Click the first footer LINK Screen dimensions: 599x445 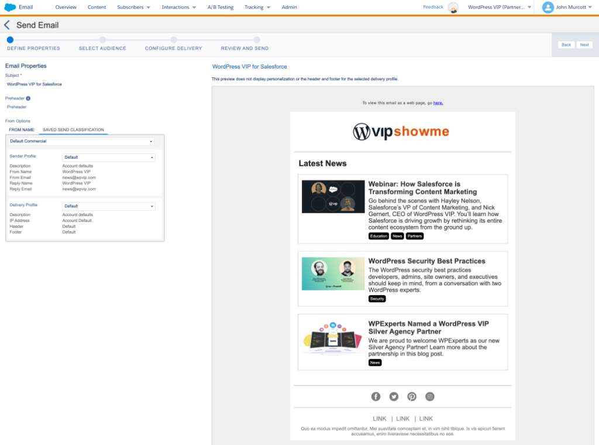point(379,419)
